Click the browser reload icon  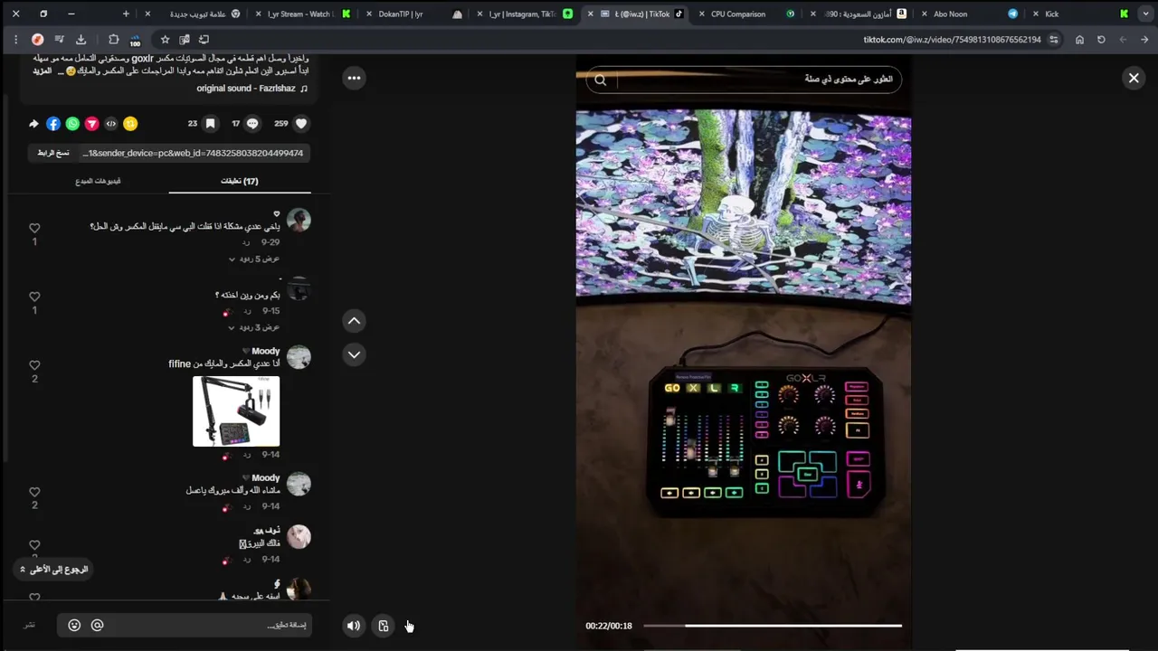(x=1101, y=40)
